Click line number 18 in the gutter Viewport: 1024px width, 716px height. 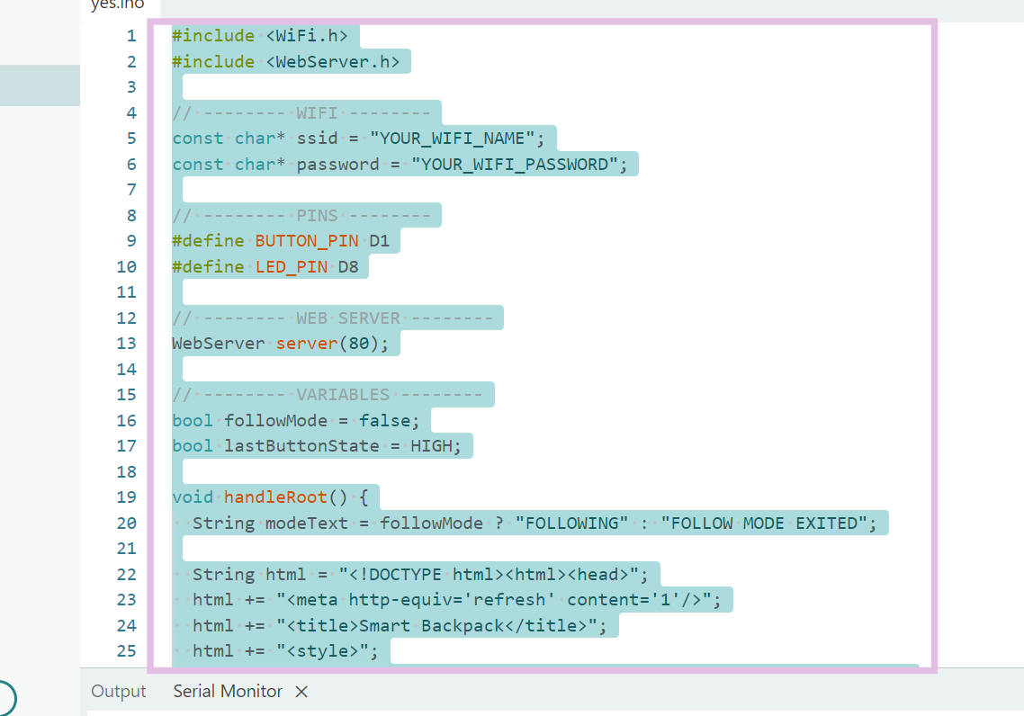pos(126,472)
